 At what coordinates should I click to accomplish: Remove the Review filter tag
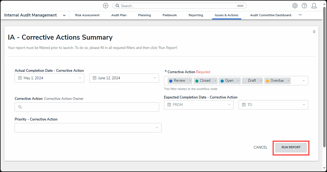(190, 81)
